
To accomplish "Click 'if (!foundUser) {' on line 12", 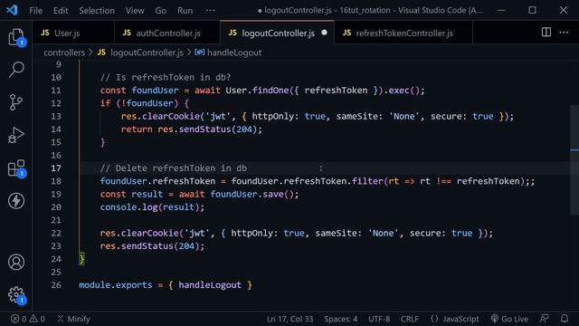I will [145, 103].
